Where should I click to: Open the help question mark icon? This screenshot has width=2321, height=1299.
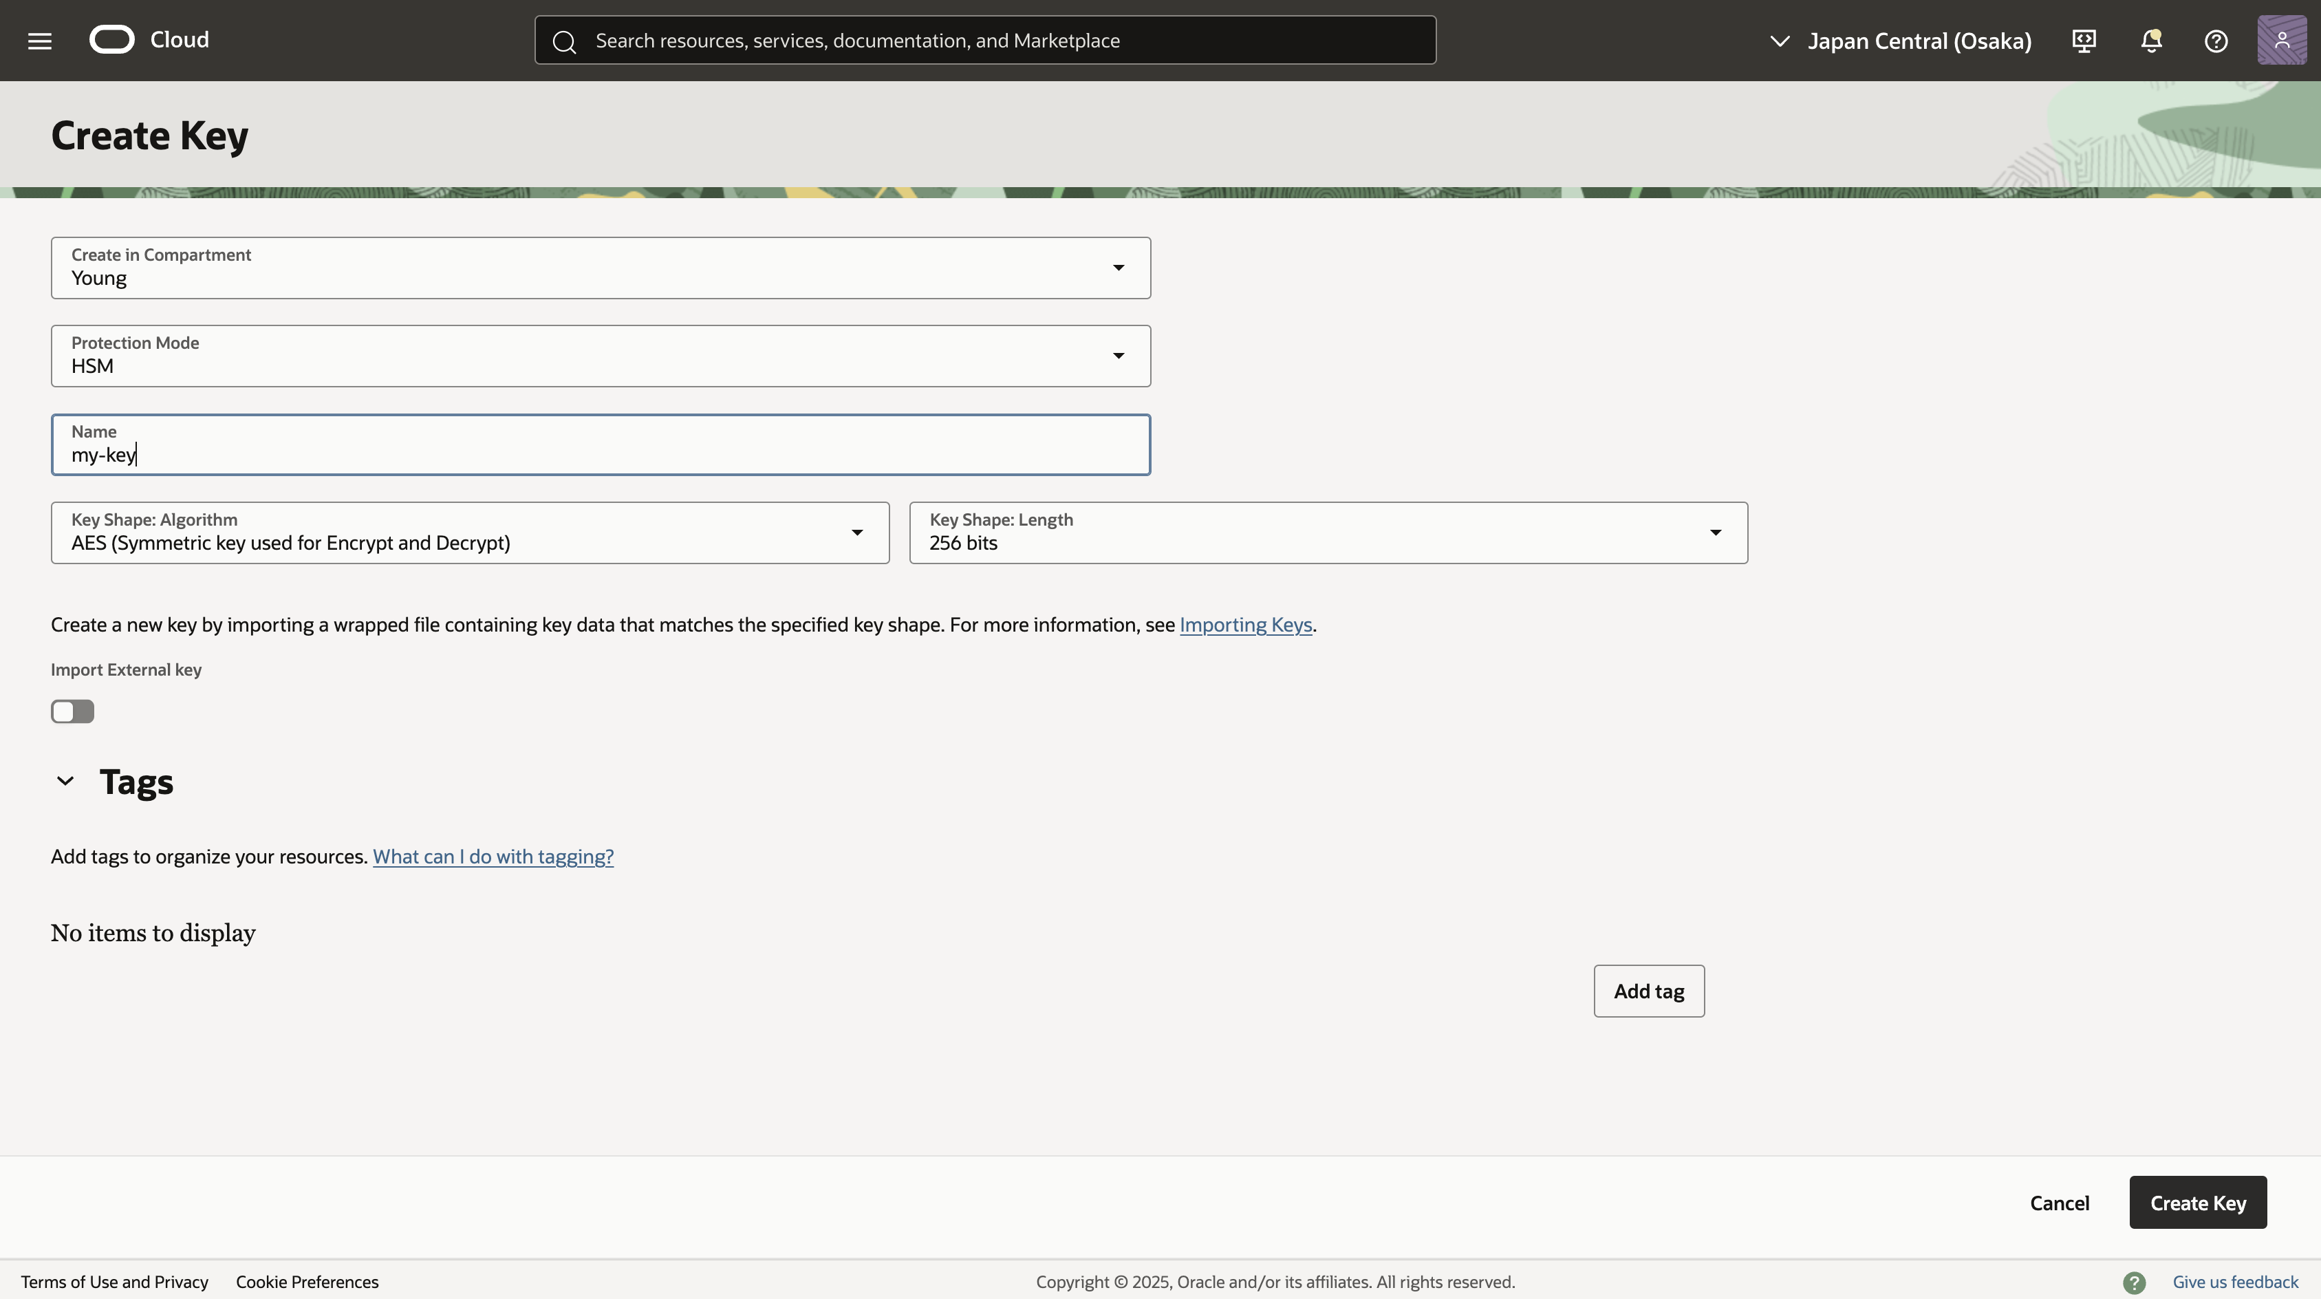click(x=2216, y=41)
